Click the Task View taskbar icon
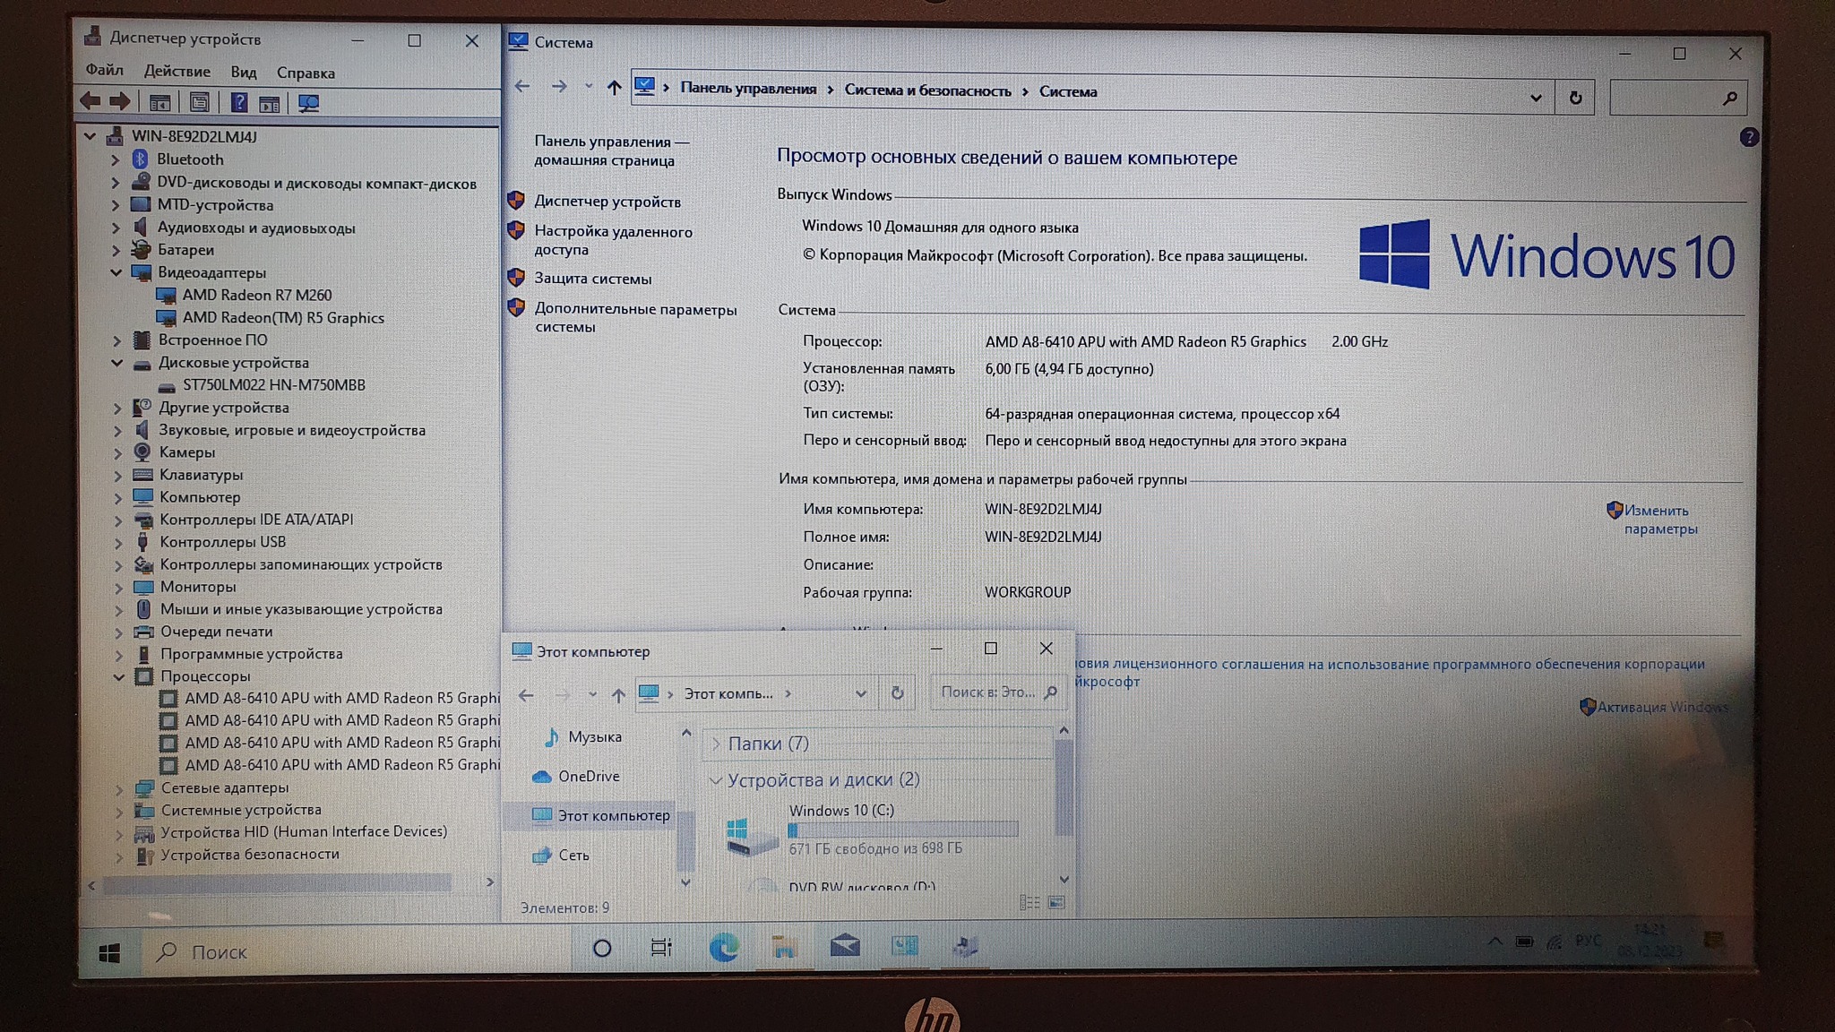1835x1032 pixels. pyautogui.click(x=661, y=947)
